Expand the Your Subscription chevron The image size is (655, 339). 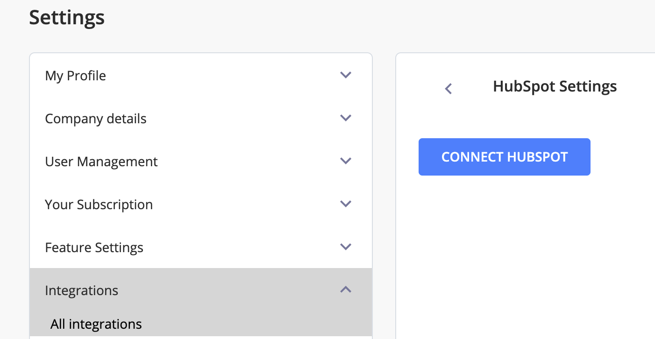point(346,204)
